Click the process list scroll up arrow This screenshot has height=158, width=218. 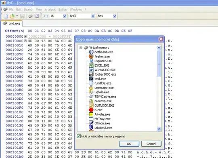tap(159, 48)
